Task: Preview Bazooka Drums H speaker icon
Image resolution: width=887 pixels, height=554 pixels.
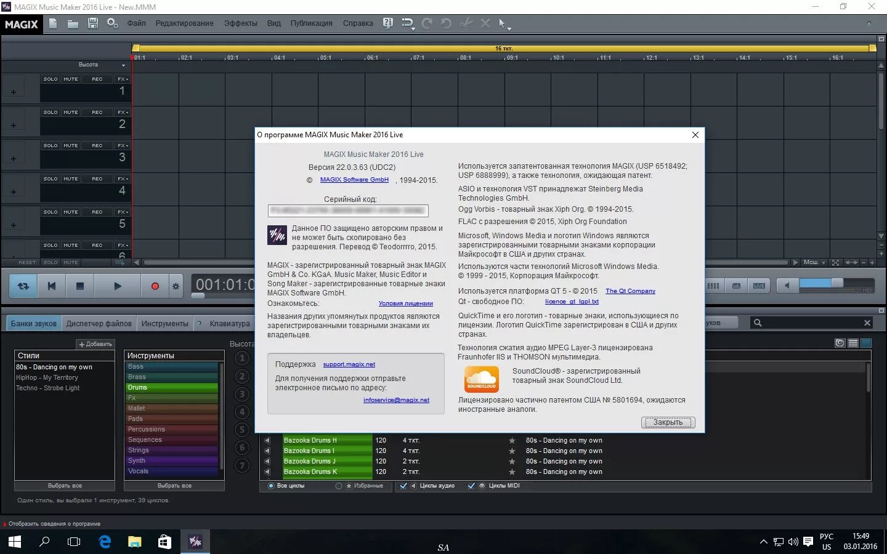Action: [267, 440]
